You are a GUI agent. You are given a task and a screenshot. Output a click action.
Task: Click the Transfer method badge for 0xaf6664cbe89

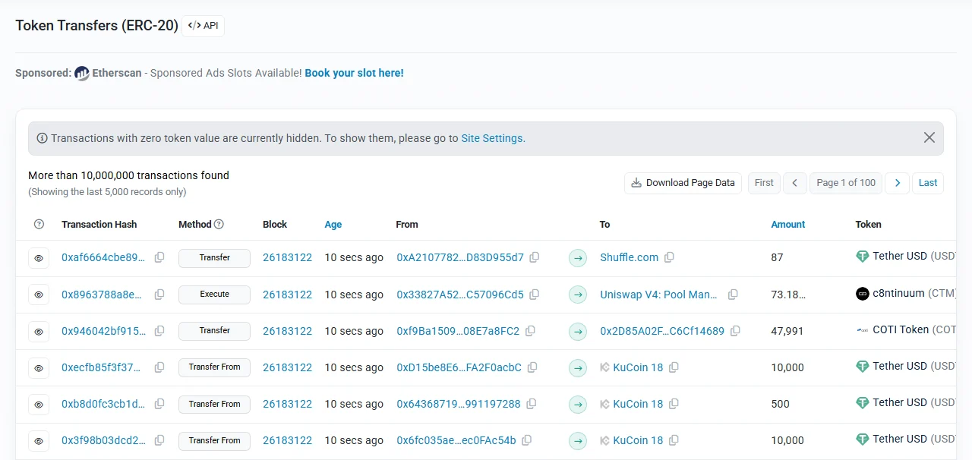[x=215, y=258]
